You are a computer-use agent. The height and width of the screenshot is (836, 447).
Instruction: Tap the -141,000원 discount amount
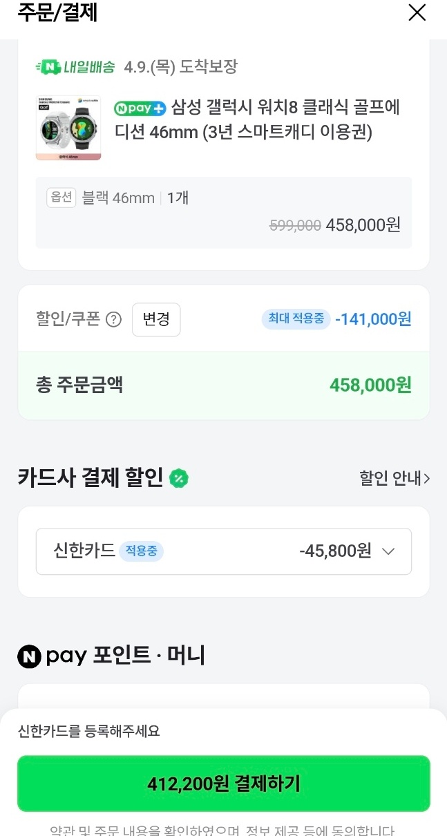point(373,319)
